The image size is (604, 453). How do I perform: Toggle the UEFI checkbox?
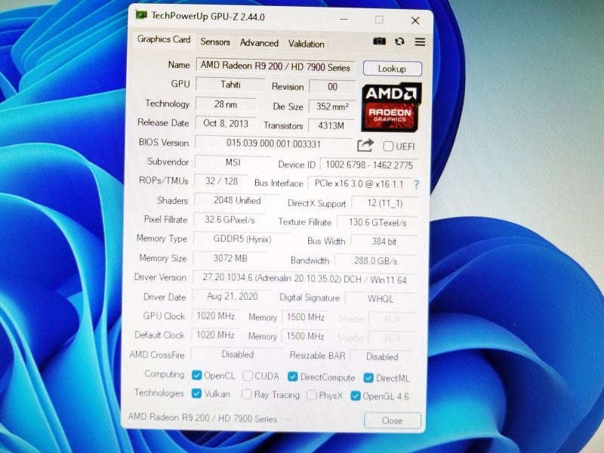[388, 146]
